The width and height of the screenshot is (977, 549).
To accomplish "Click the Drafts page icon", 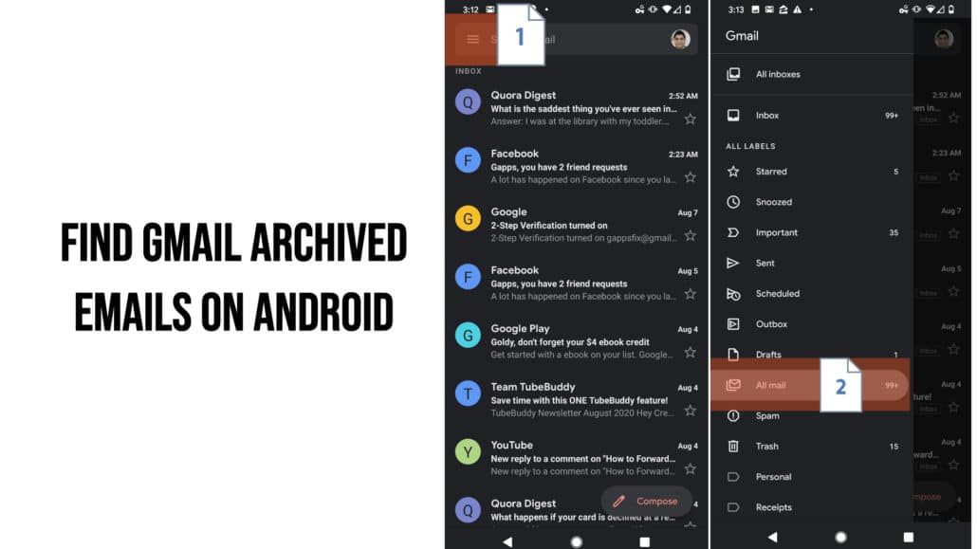I will [x=733, y=355].
